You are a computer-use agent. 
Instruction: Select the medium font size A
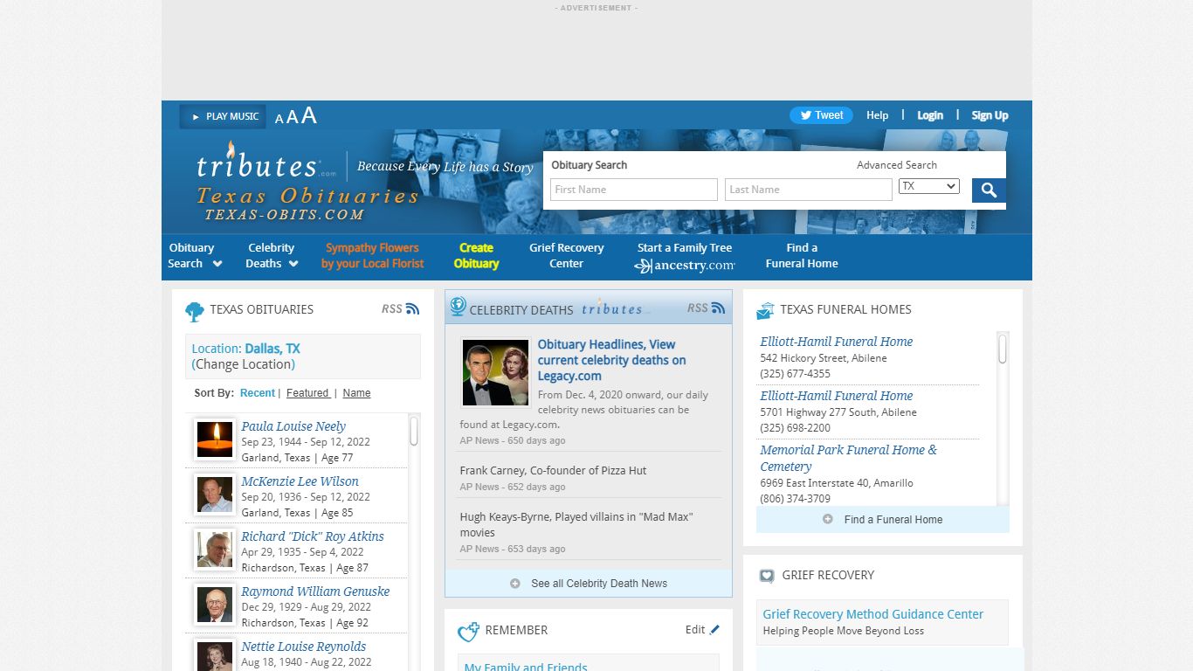coord(293,117)
